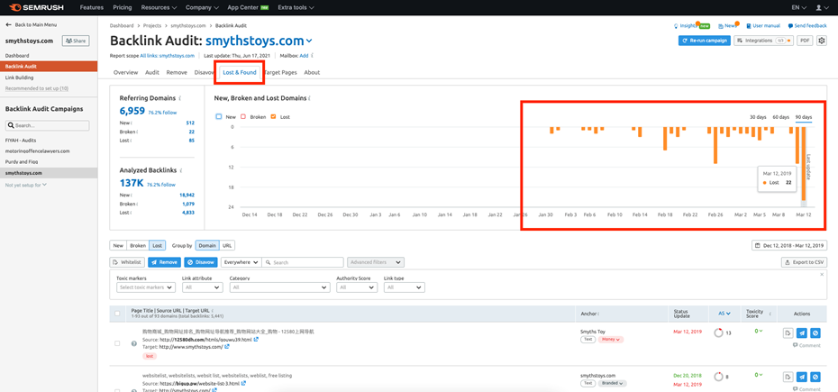This screenshot has height=392, width=838.
Task: Check the 12580dh.com row checkbox
Action: click(x=117, y=342)
